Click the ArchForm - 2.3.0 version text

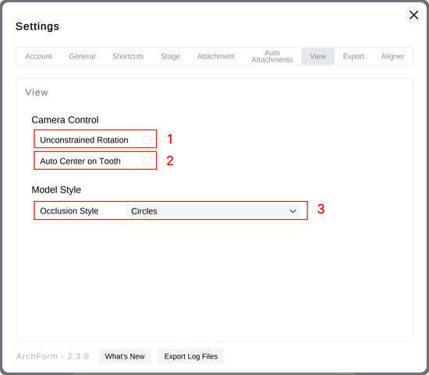tap(52, 356)
